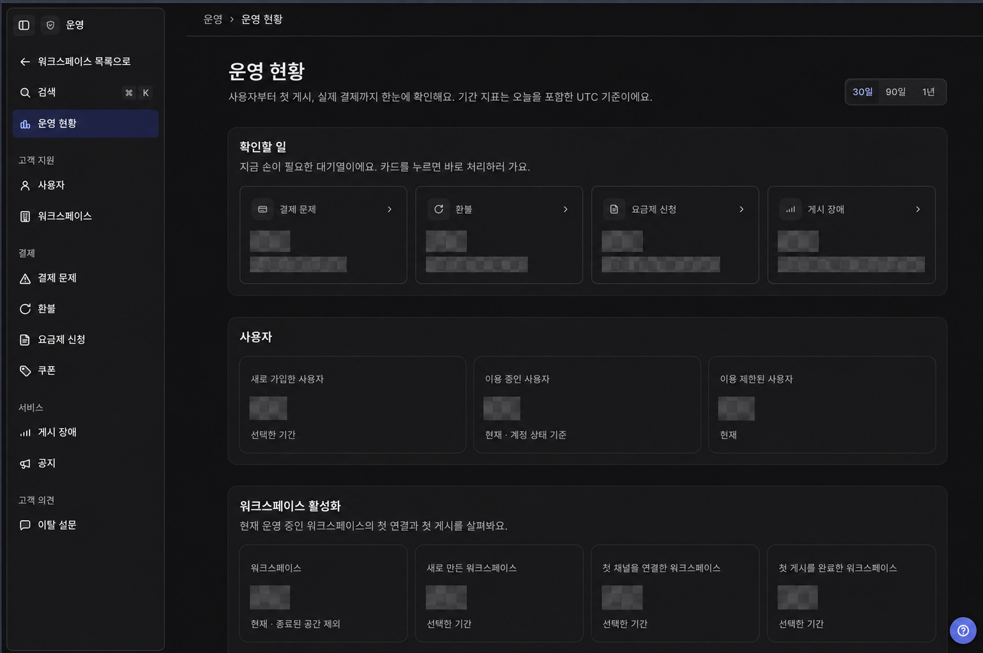Image resolution: width=983 pixels, height=653 pixels.
Task: Click the 이용 중인 사용자 stat card
Action: coord(587,404)
